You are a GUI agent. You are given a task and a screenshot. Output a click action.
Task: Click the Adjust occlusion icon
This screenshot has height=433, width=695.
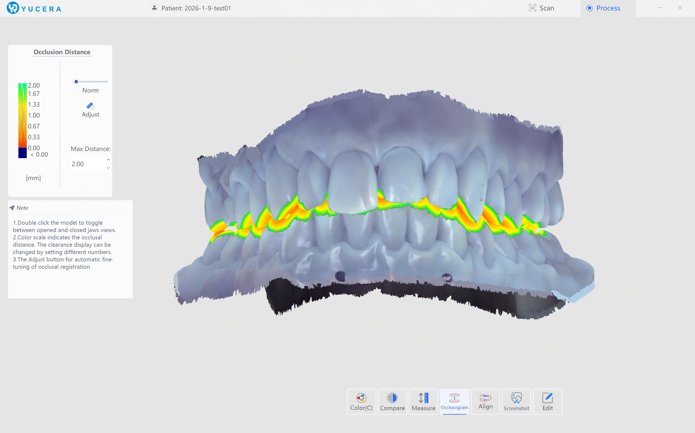click(90, 106)
